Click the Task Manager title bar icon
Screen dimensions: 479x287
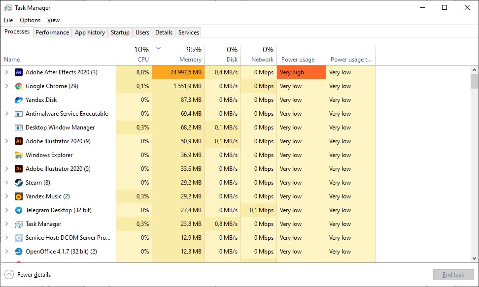point(8,8)
